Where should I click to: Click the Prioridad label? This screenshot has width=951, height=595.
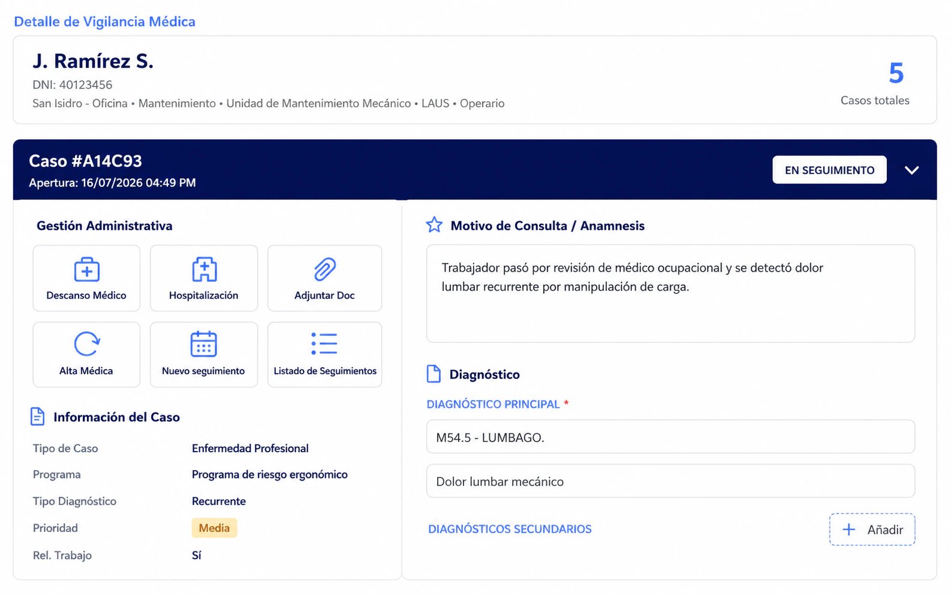click(x=55, y=528)
